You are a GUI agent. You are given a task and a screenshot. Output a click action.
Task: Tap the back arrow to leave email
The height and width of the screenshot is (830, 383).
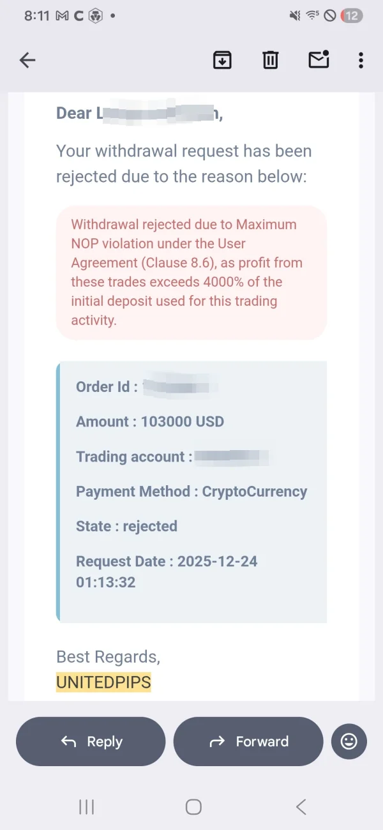(x=27, y=61)
